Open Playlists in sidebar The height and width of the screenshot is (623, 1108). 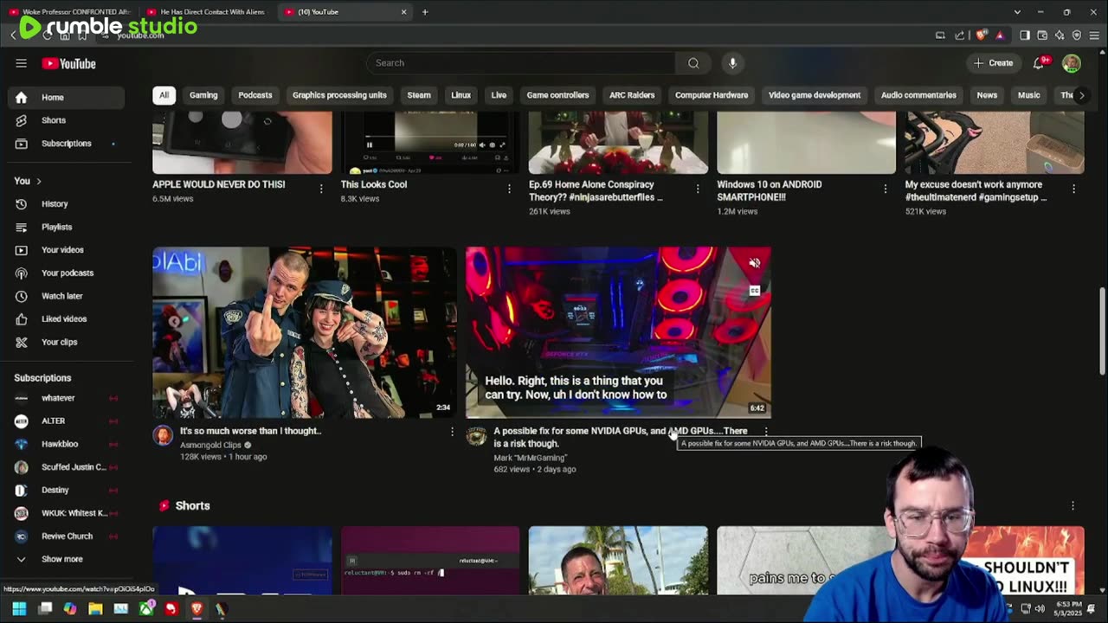coord(67,227)
